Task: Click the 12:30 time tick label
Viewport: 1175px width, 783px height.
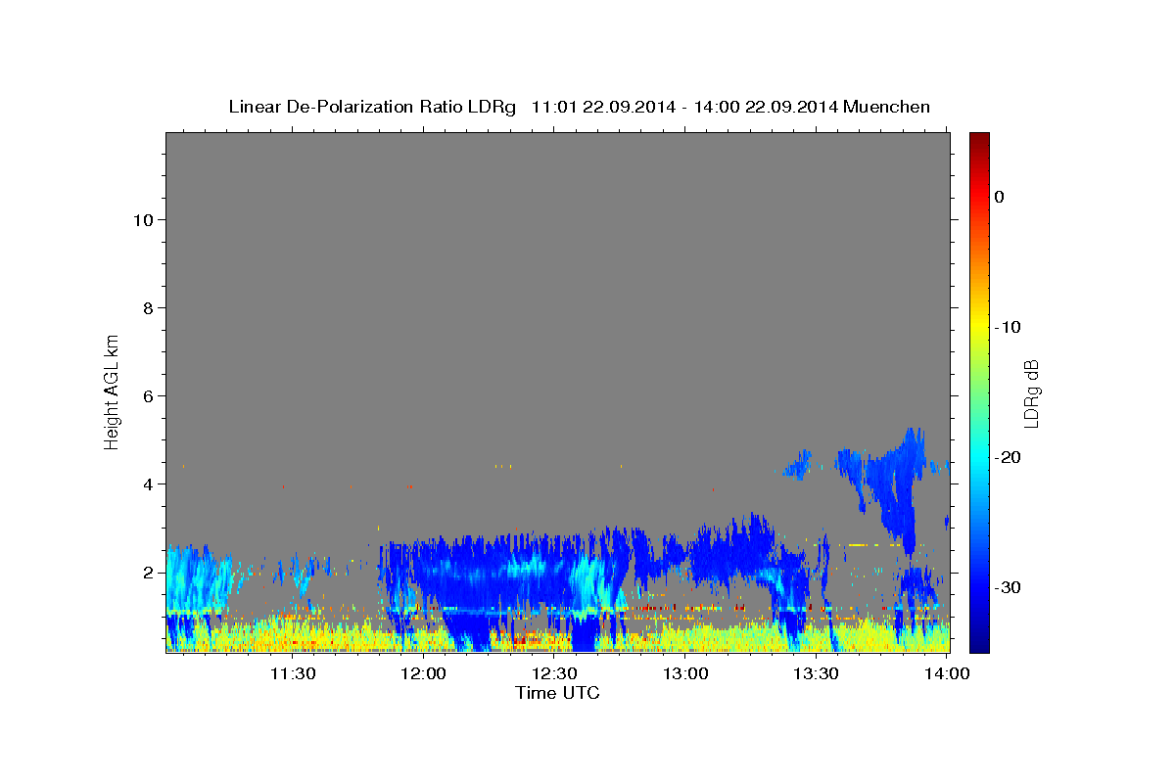Action: (x=554, y=673)
